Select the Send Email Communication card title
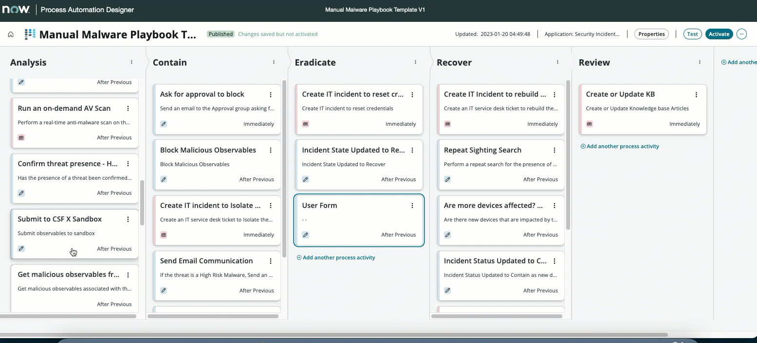757x343 pixels. [x=206, y=261]
